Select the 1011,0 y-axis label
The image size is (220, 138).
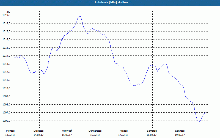click(6, 80)
